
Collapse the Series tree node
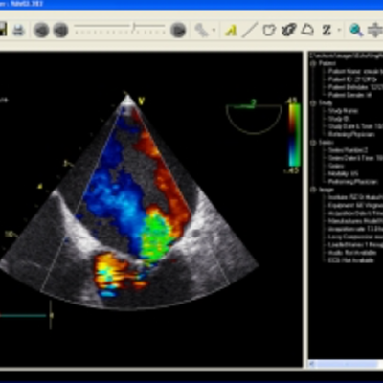[x=313, y=143]
